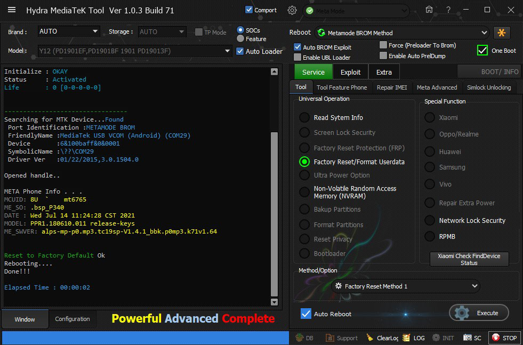Toggle Auto Loader checkbox
The height and width of the screenshot is (345, 523).
(x=240, y=51)
